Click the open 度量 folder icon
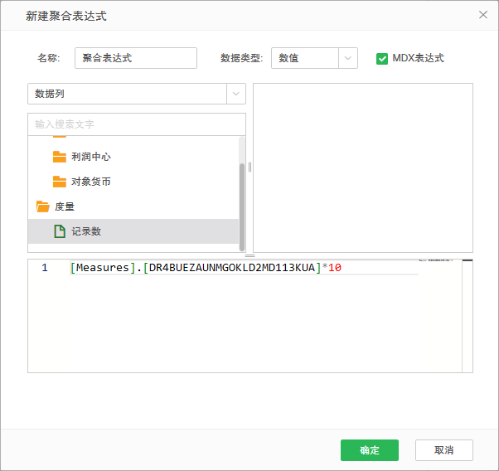Screen dimensions: 499x471 (43, 206)
